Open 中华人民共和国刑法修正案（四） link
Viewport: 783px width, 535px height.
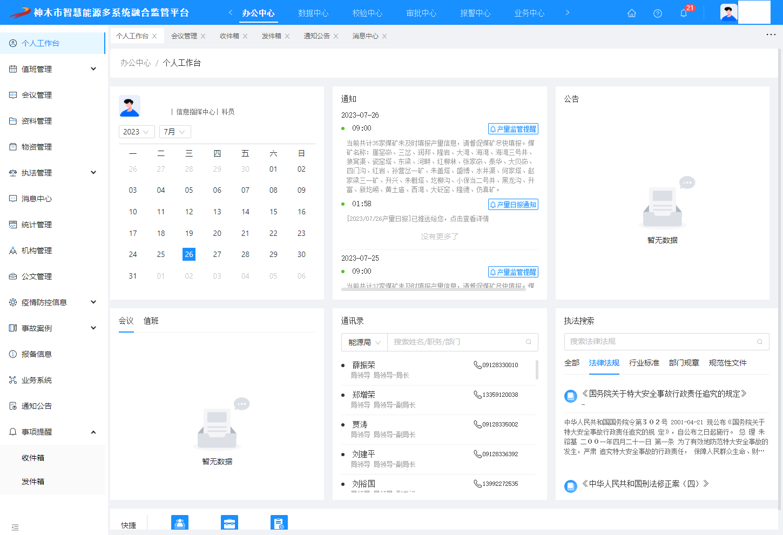click(645, 484)
